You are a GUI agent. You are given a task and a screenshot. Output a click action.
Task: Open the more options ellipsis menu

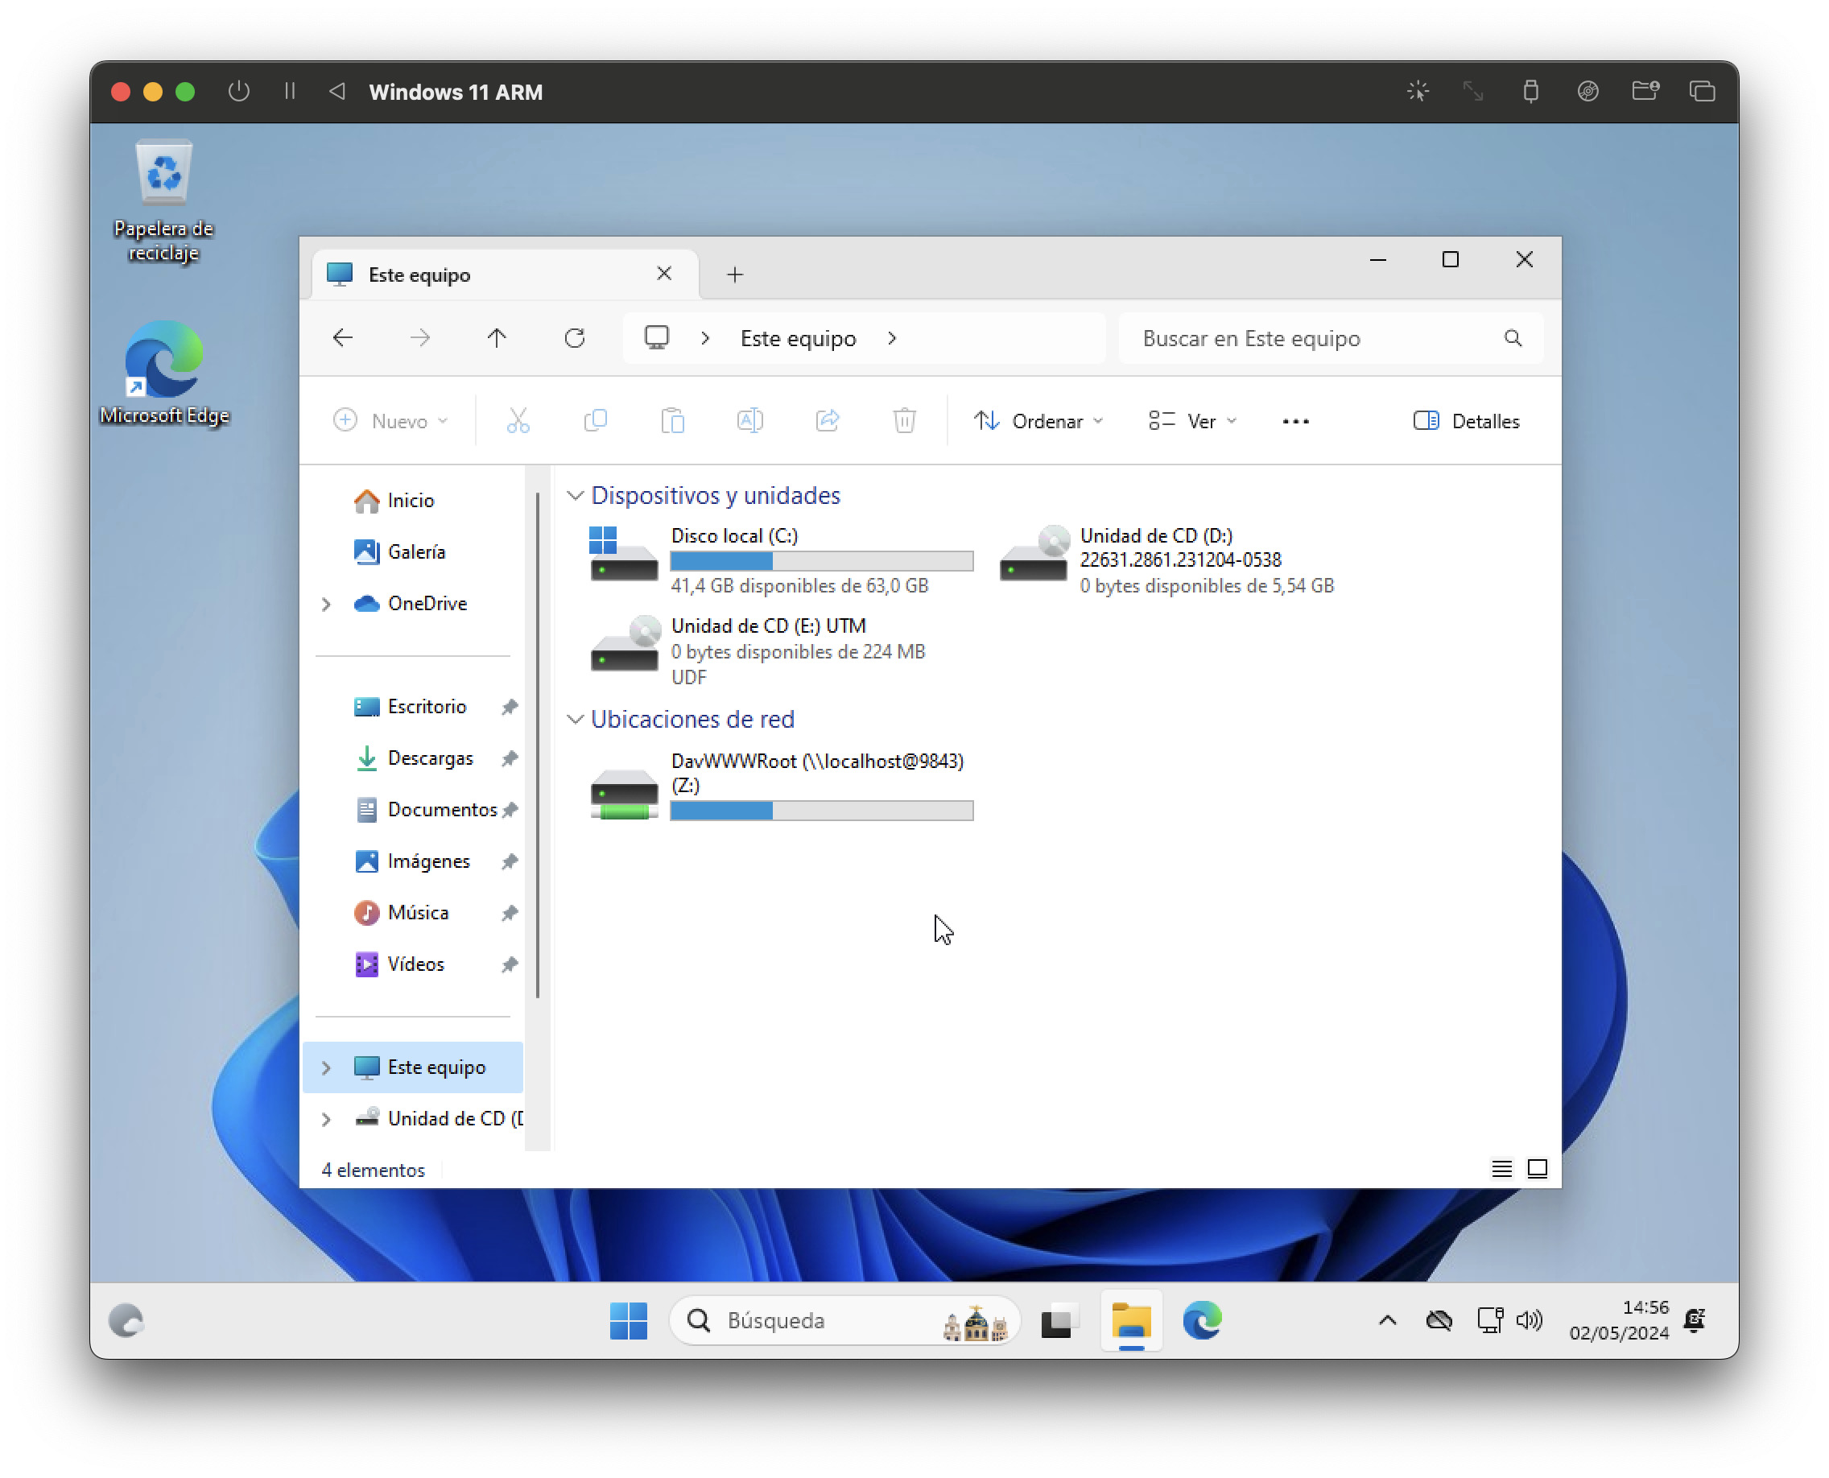click(1295, 420)
